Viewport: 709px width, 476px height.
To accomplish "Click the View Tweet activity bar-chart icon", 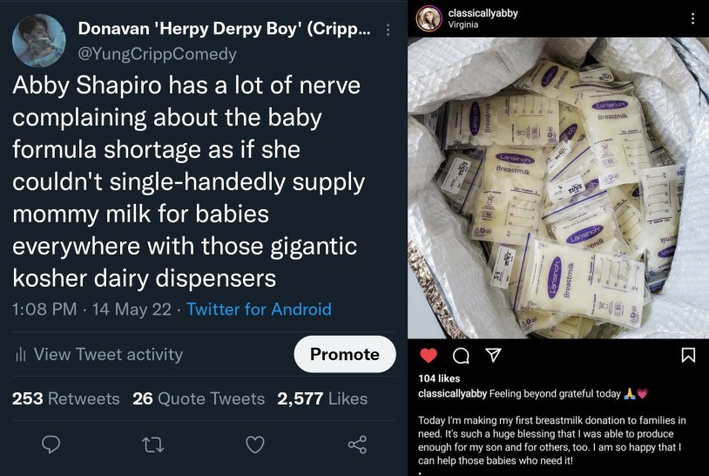I will tap(20, 354).
